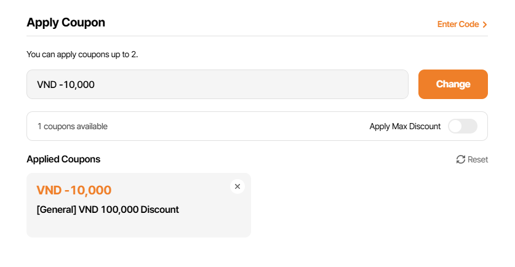
Task: Click the Applied Coupons section heading
Action: pyautogui.click(x=63, y=159)
